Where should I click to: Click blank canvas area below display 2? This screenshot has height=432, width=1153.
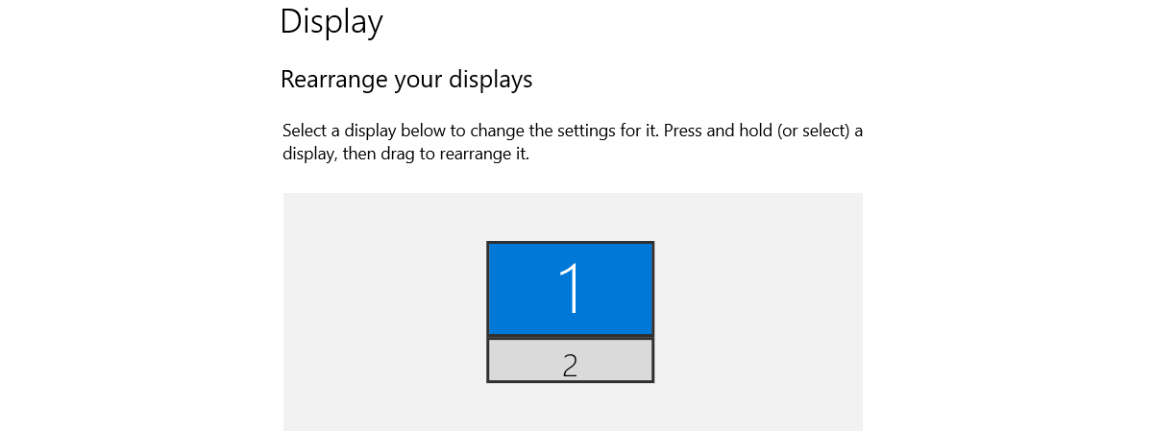coord(570,407)
